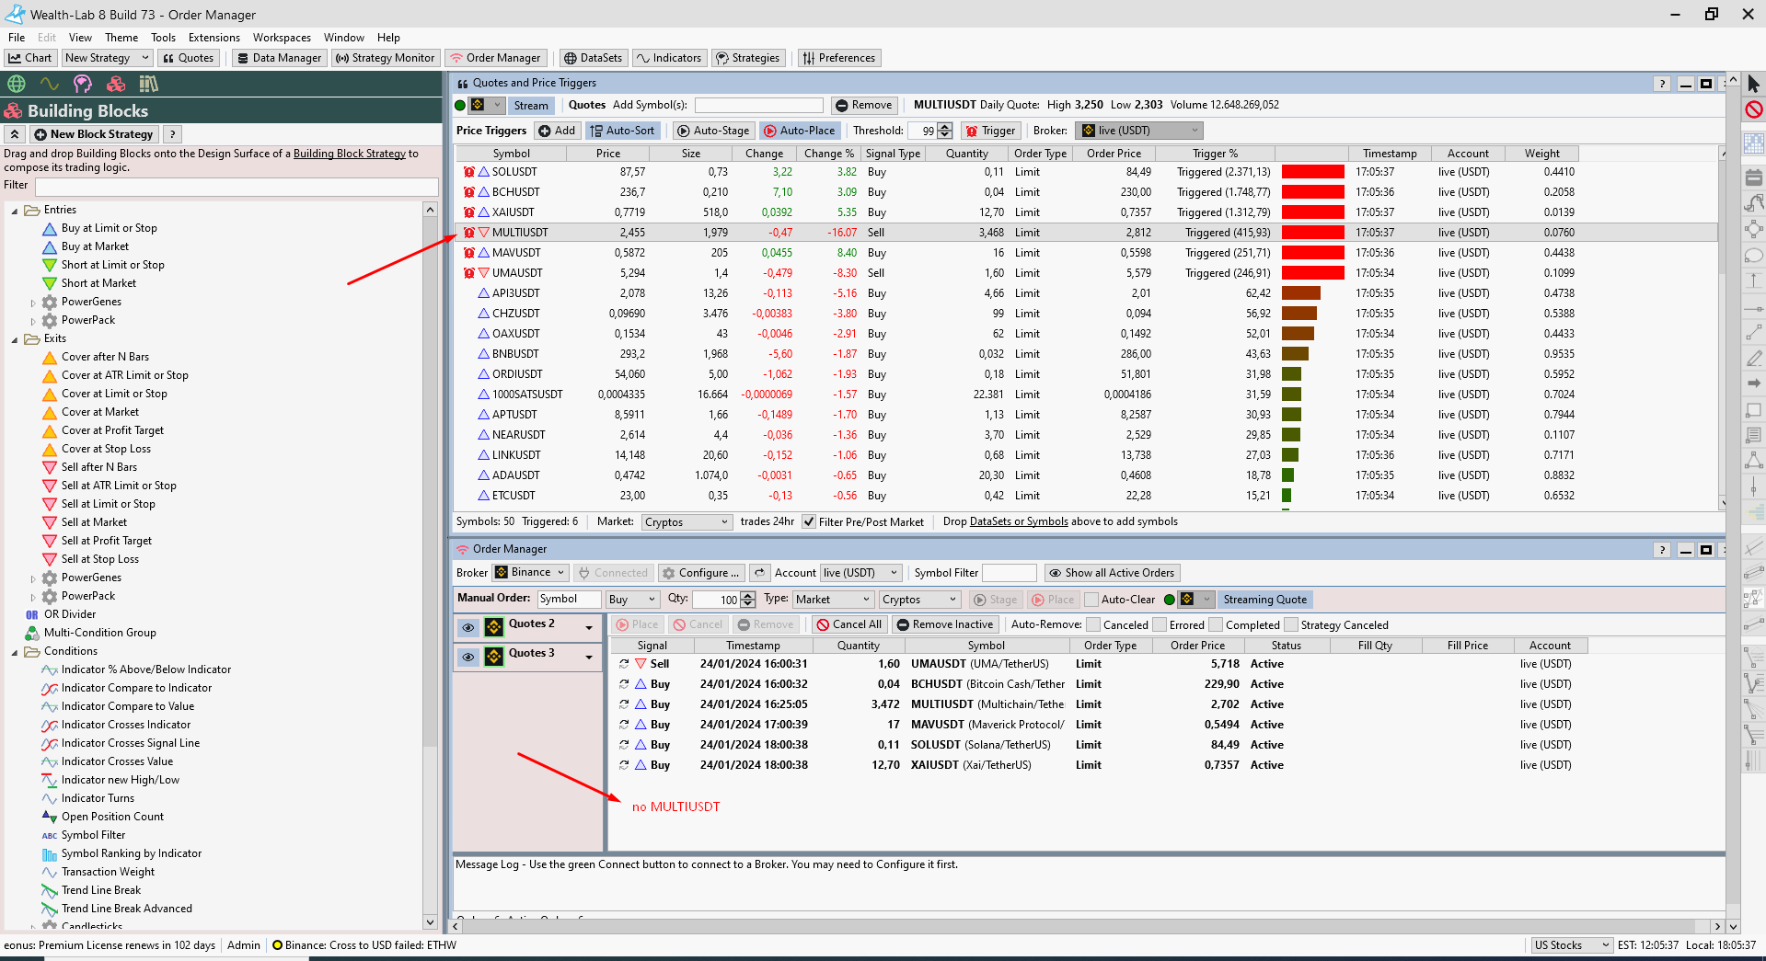
Task: Open Strategy Monitor from toolbar
Action: 385,58
